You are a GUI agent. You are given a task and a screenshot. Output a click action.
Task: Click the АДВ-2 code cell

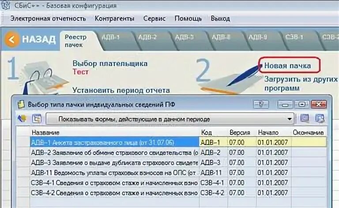(214, 153)
